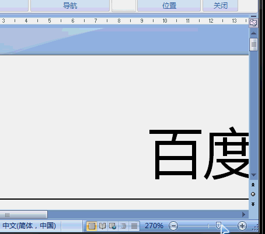Image resolution: width=265 pixels, height=234 pixels.
Task: Click the center mark on zoom slider
Action: (x=208, y=226)
